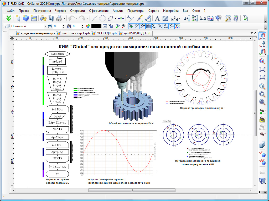Switch to the цех 05,05,08 ДП.grb tab
This screenshot has height=201, width=269.
(x=135, y=33)
